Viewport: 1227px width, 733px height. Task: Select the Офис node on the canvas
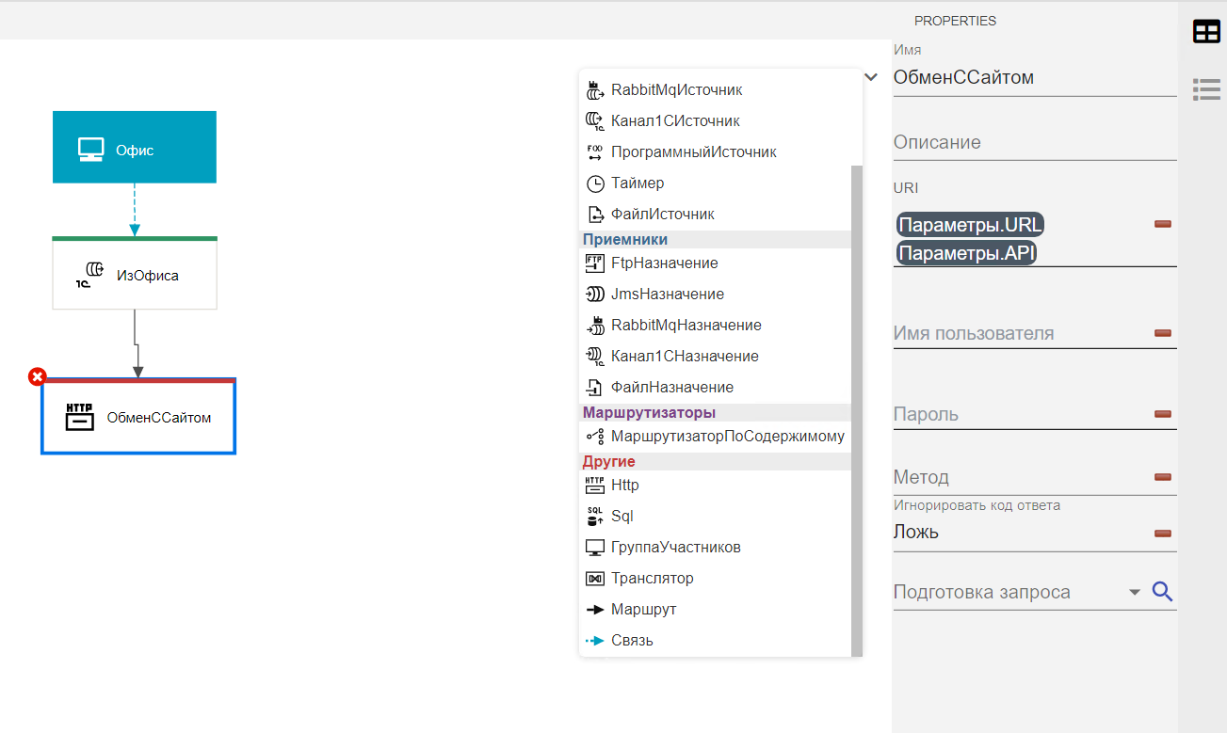135,148
